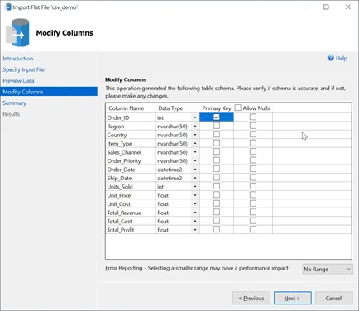Close the Import Flat File wizard
This screenshot has height=311, width=359.
pyautogui.click(x=348, y=7)
